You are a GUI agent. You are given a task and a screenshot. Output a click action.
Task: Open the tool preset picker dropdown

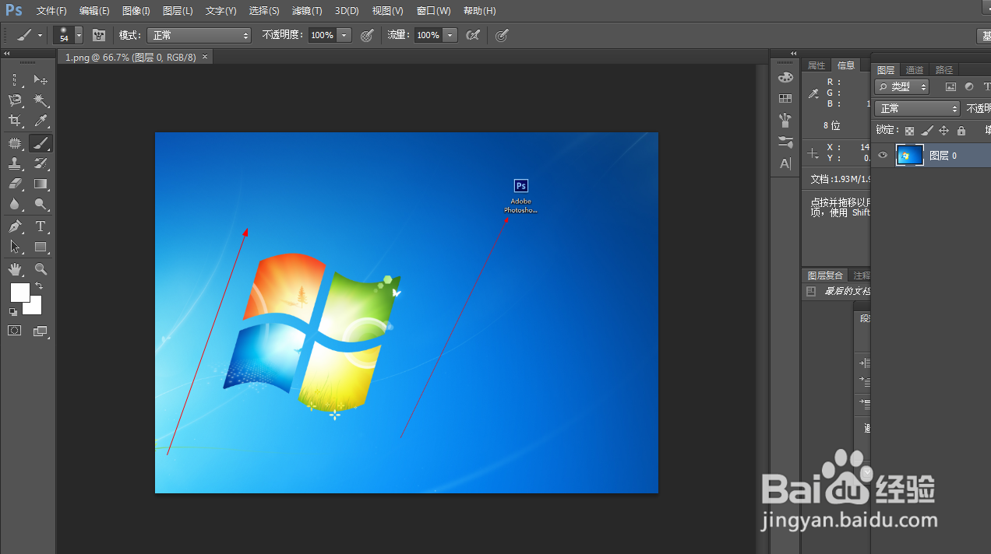(x=40, y=36)
